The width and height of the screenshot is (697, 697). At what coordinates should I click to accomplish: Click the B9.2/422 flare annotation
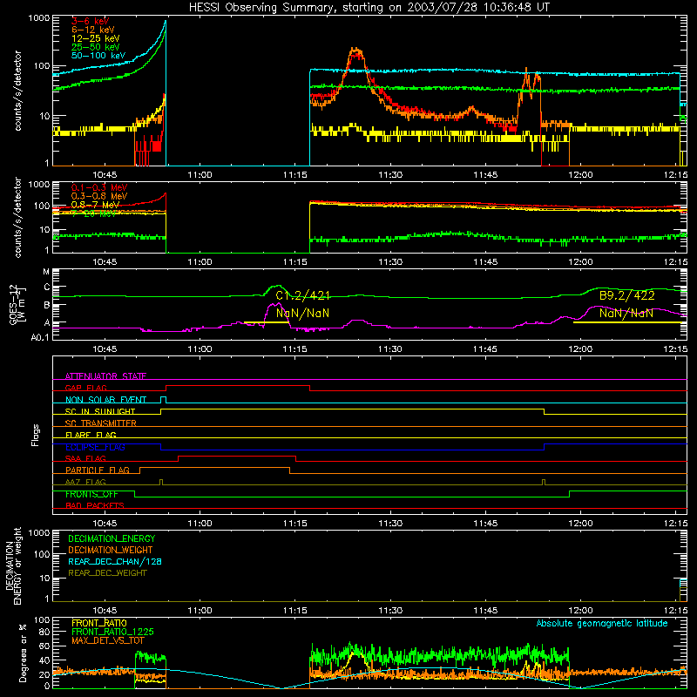click(626, 295)
